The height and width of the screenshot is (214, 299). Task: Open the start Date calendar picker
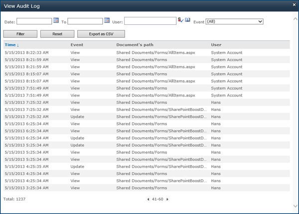click(56, 20)
